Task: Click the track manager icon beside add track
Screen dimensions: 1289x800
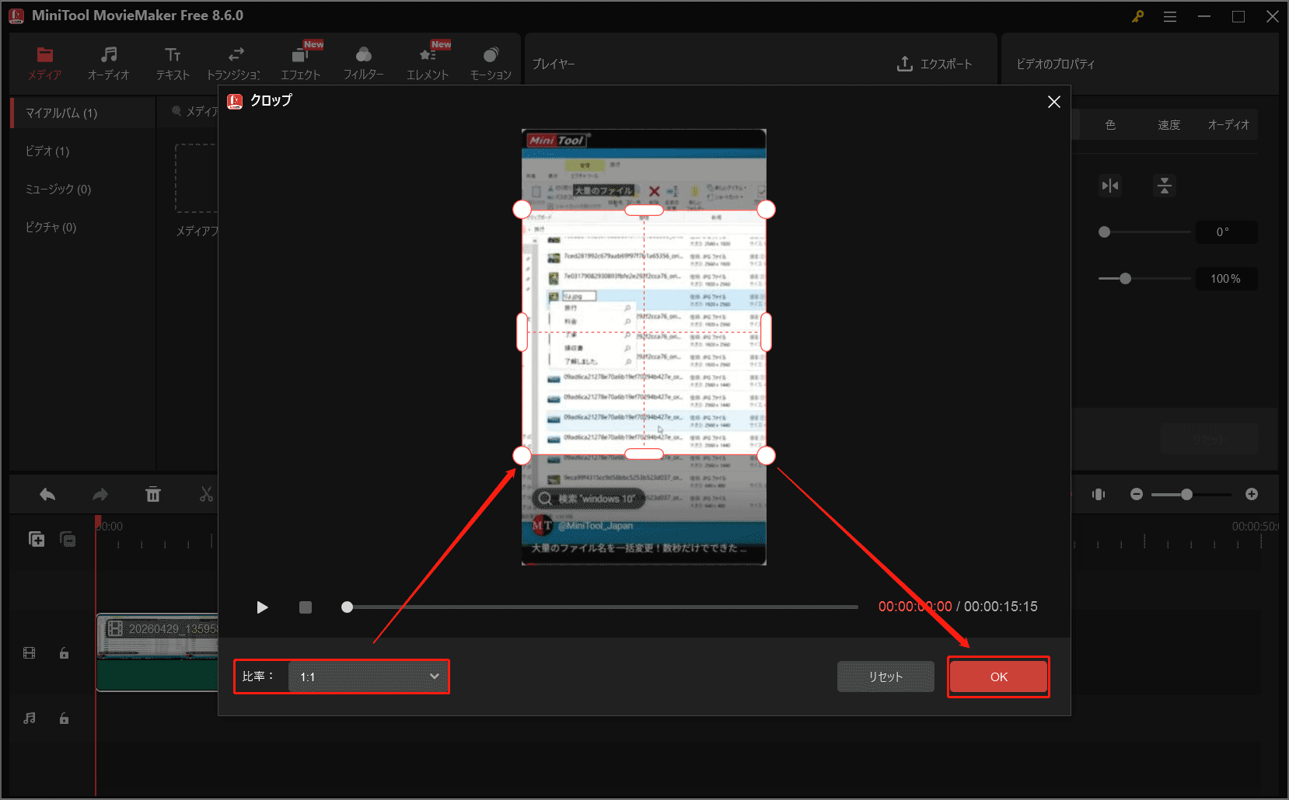Action: 68,539
